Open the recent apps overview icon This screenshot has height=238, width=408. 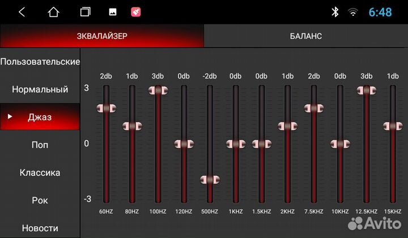point(85,12)
